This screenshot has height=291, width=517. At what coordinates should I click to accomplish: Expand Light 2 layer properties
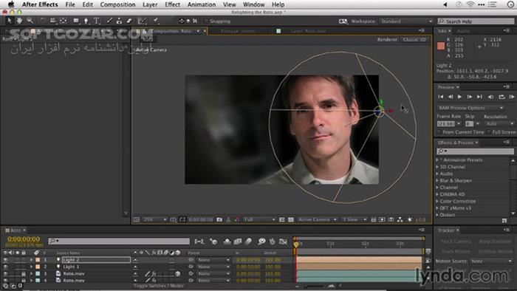click(31, 260)
